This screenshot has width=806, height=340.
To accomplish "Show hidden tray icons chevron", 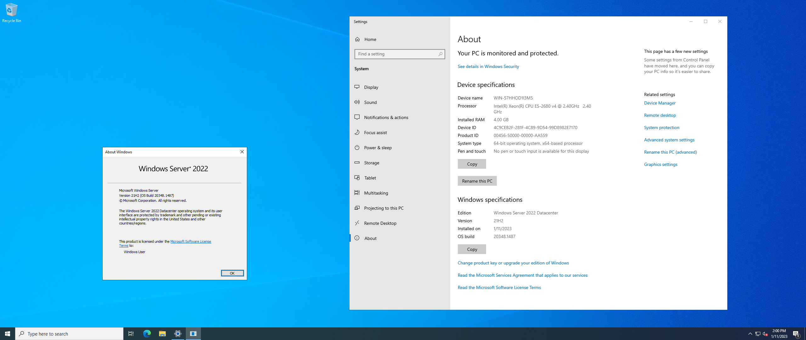I will pos(750,334).
